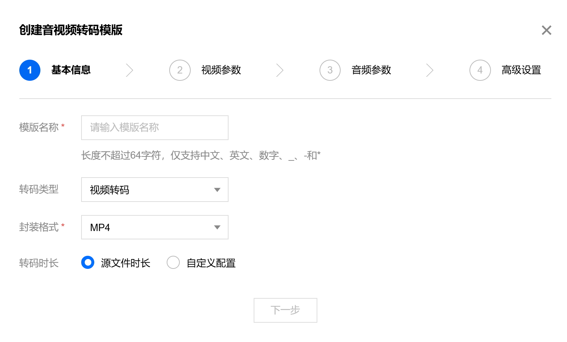
Task: Click the step 2 circle icon
Action: [180, 70]
